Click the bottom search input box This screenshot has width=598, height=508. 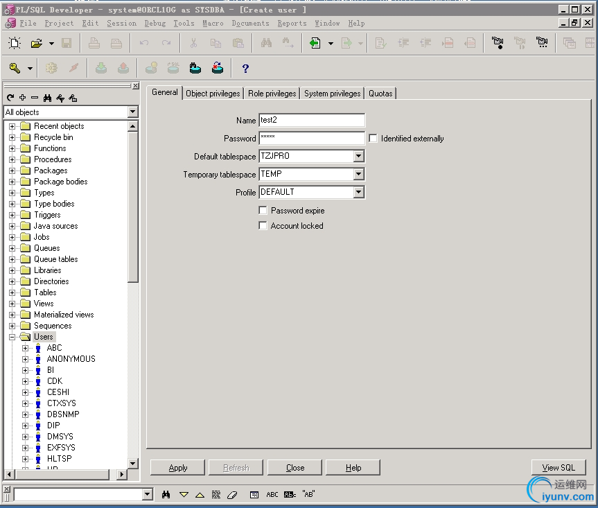click(x=78, y=495)
